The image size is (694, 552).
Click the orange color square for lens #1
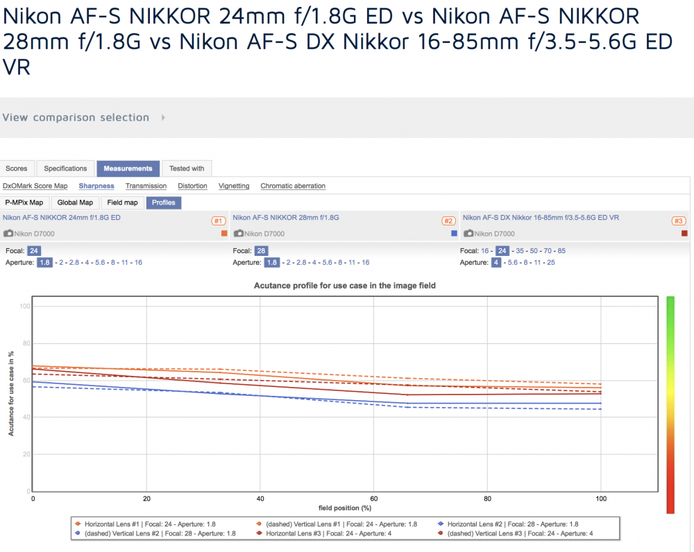(x=224, y=233)
